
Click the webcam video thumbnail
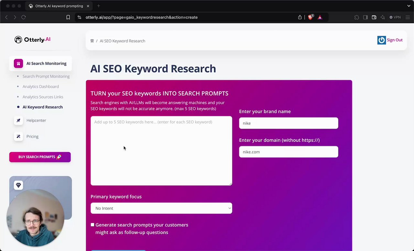coord(35,218)
